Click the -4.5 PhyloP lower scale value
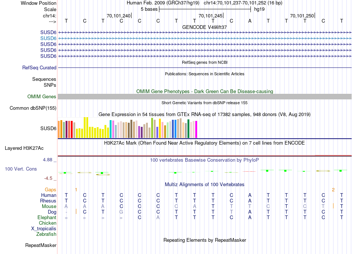The image size is (352, 254). pos(48,178)
